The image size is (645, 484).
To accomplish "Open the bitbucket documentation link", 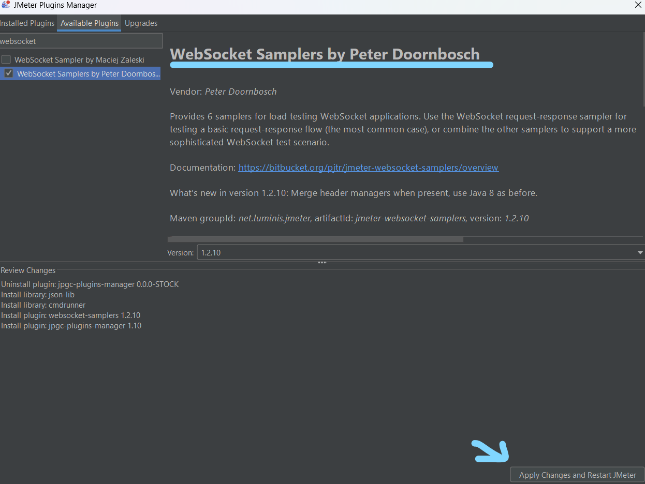I will pos(368,168).
